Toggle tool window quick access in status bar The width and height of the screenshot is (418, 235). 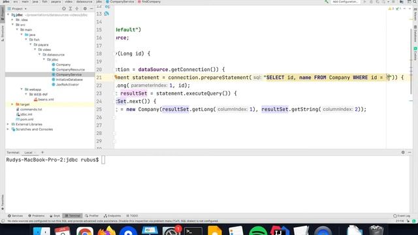coord(3,221)
